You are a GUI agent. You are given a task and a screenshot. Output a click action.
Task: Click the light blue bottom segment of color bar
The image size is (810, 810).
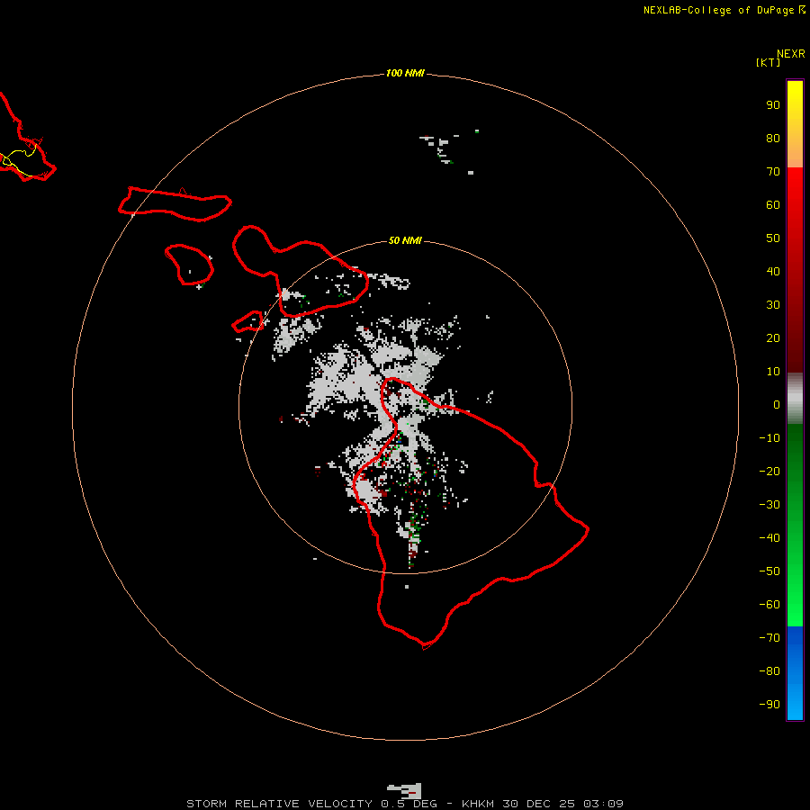point(795,703)
